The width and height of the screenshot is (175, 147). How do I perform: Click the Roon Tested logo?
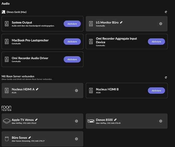coord(6,108)
